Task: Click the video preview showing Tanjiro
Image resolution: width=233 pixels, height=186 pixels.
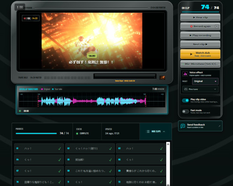Action: [92, 41]
